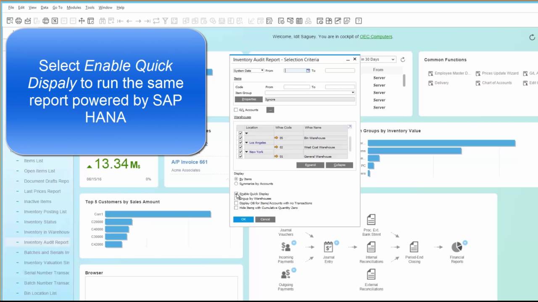Open the Window menu

(x=105, y=8)
